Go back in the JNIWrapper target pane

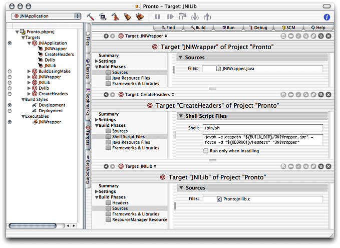coord(106,36)
